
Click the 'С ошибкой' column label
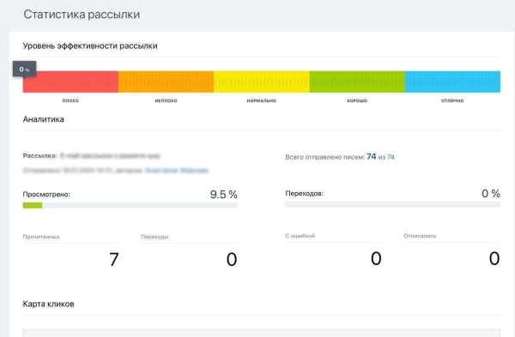300,236
